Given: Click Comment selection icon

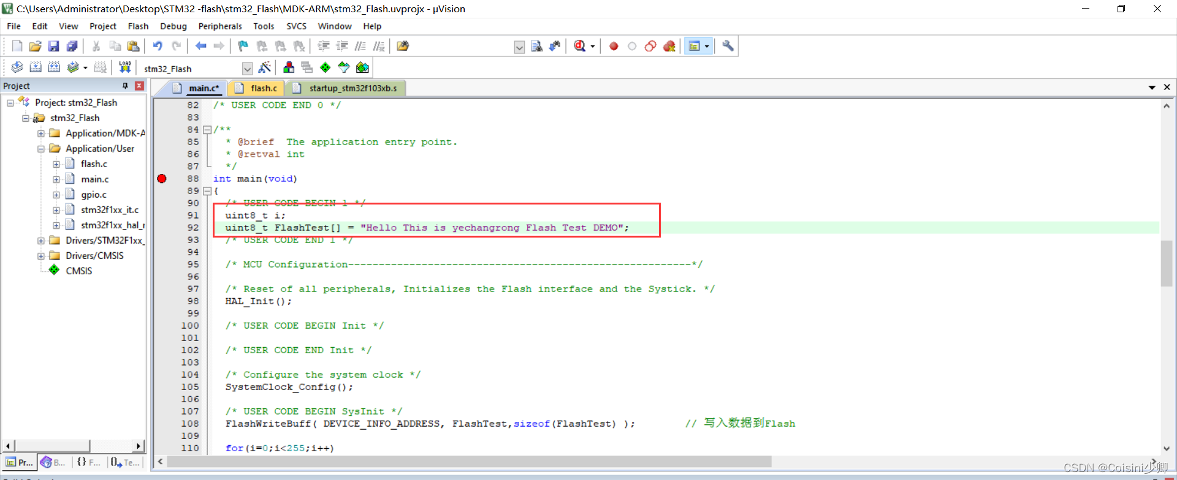Looking at the screenshot, I should point(360,46).
